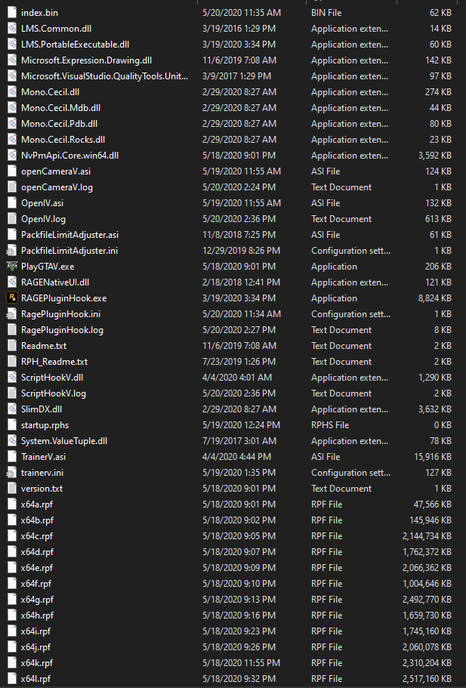
Task: Click the NvPmApi.Core.win64.dll icon
Action: [x=12, y=156]
